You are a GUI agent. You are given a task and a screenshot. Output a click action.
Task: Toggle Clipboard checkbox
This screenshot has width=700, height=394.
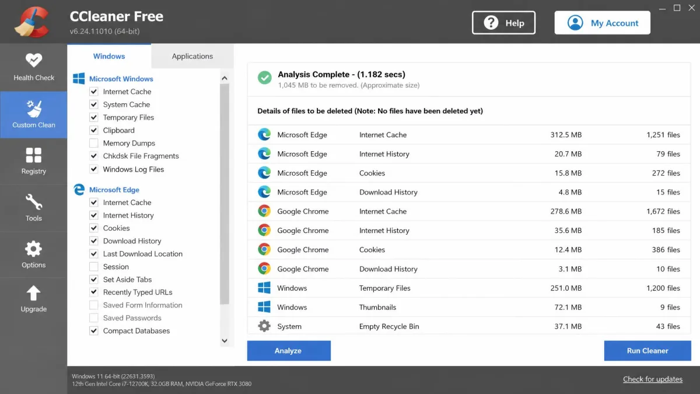tap(93, 130)
